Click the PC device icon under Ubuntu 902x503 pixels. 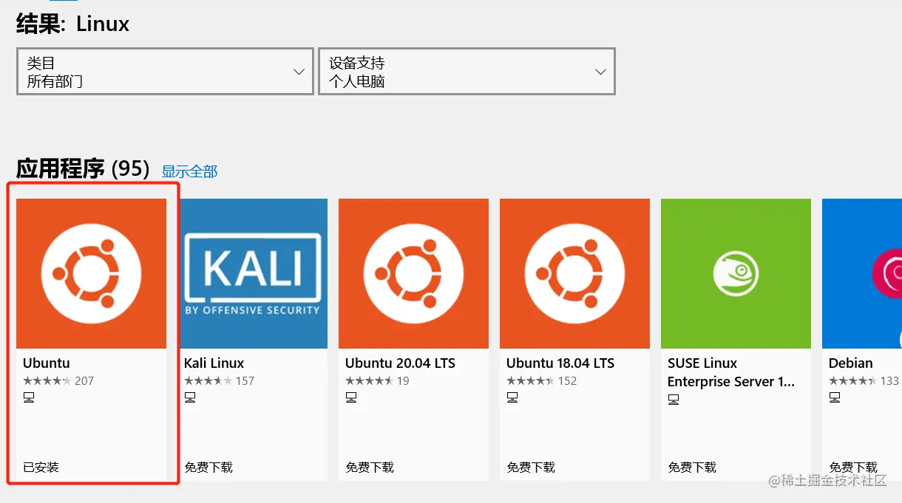(29, 398)
